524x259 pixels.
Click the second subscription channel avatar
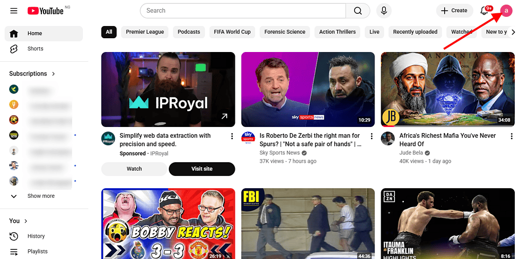pos(14,105)
